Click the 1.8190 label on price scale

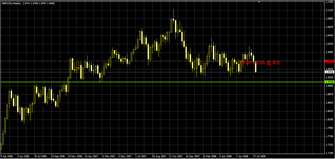(x=329, y=119)
